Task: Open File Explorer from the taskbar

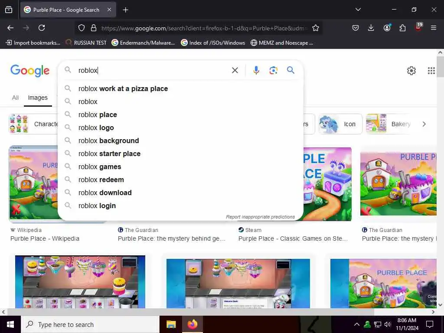Action: (171, 324)
